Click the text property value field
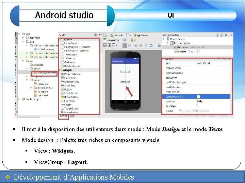Viewport: 245px width, 183px height. 213,63
